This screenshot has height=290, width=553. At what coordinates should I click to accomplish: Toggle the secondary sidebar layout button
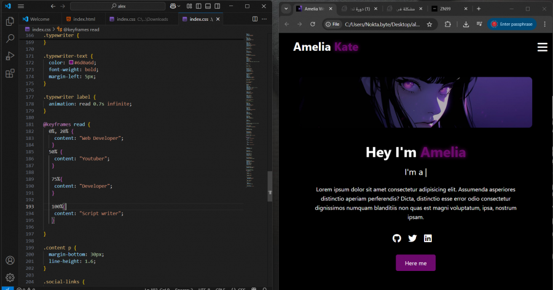(x=218, y=6)
